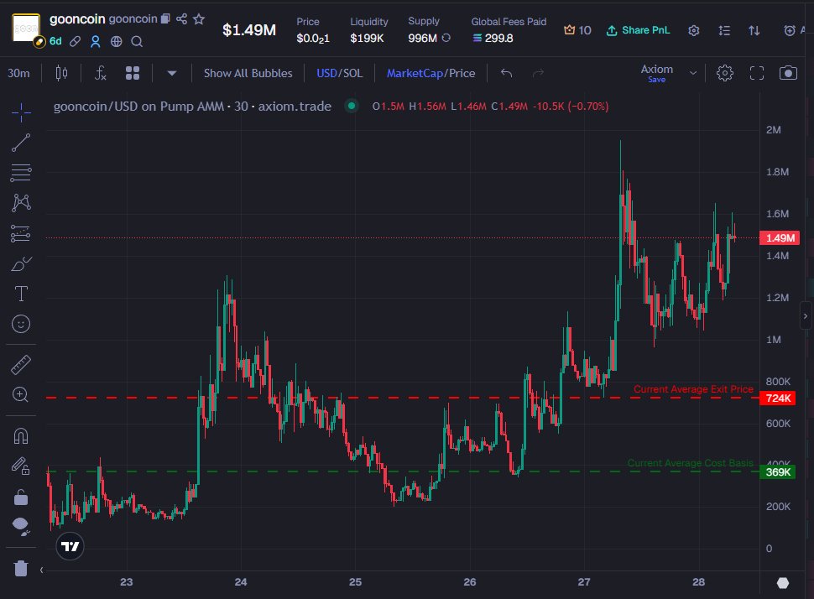This screenshot has width=814, height=599.
Task: Collapse the drawing toolbar arrow
Action: [41, 570]
